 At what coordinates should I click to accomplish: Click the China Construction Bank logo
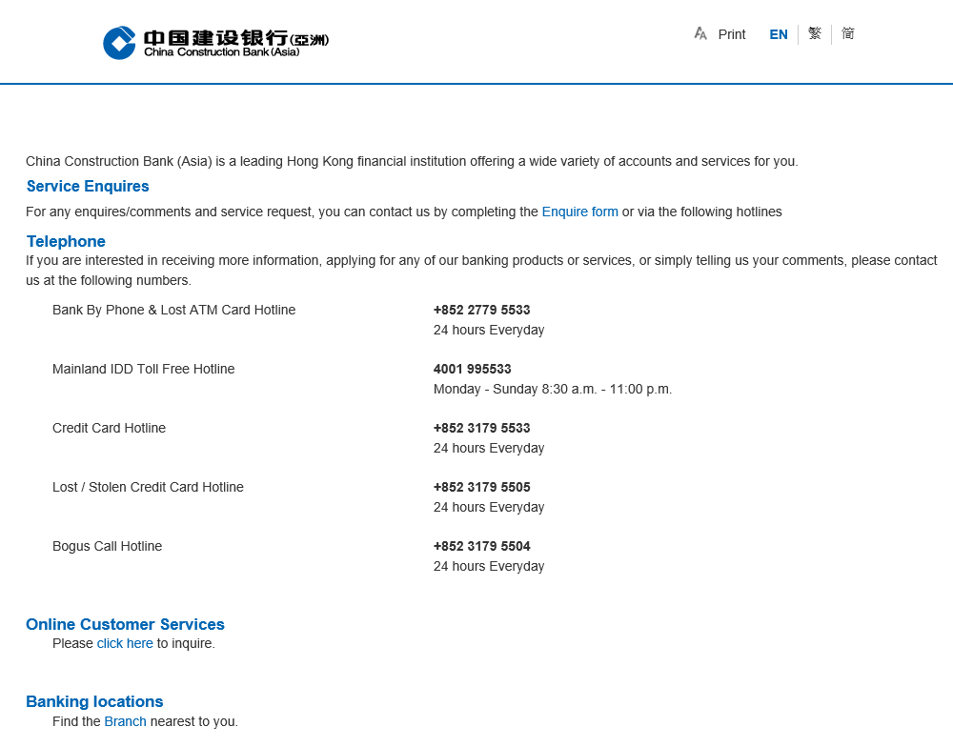215,43
